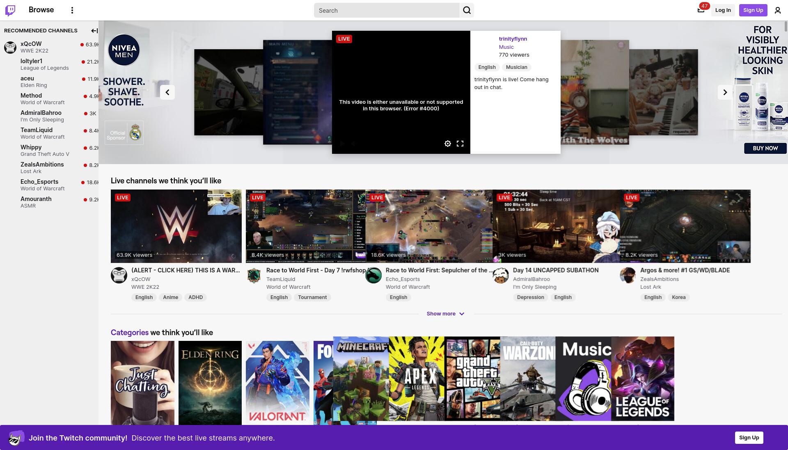Screen dimensions: 788x450
Task: Select the English tag on featured stream
Action: 487,67
